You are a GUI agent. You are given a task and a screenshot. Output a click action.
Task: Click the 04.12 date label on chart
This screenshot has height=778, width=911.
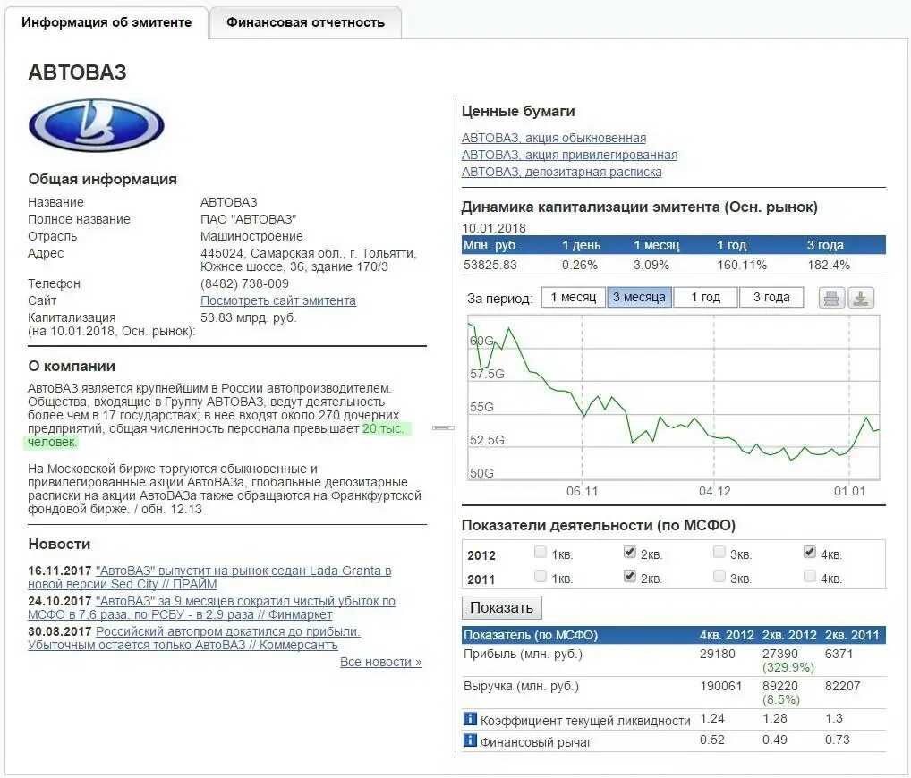715,491
